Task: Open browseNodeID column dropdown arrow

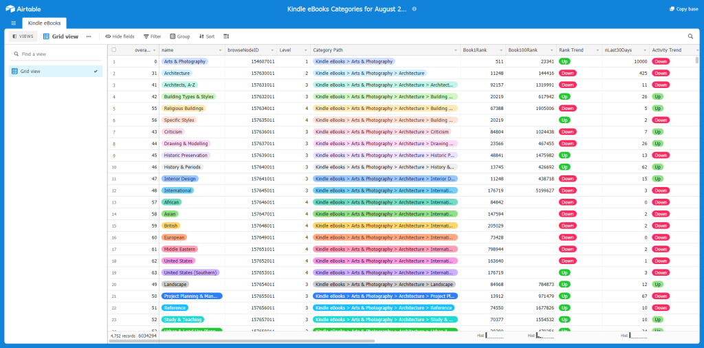Action: (x=272, y=50)
